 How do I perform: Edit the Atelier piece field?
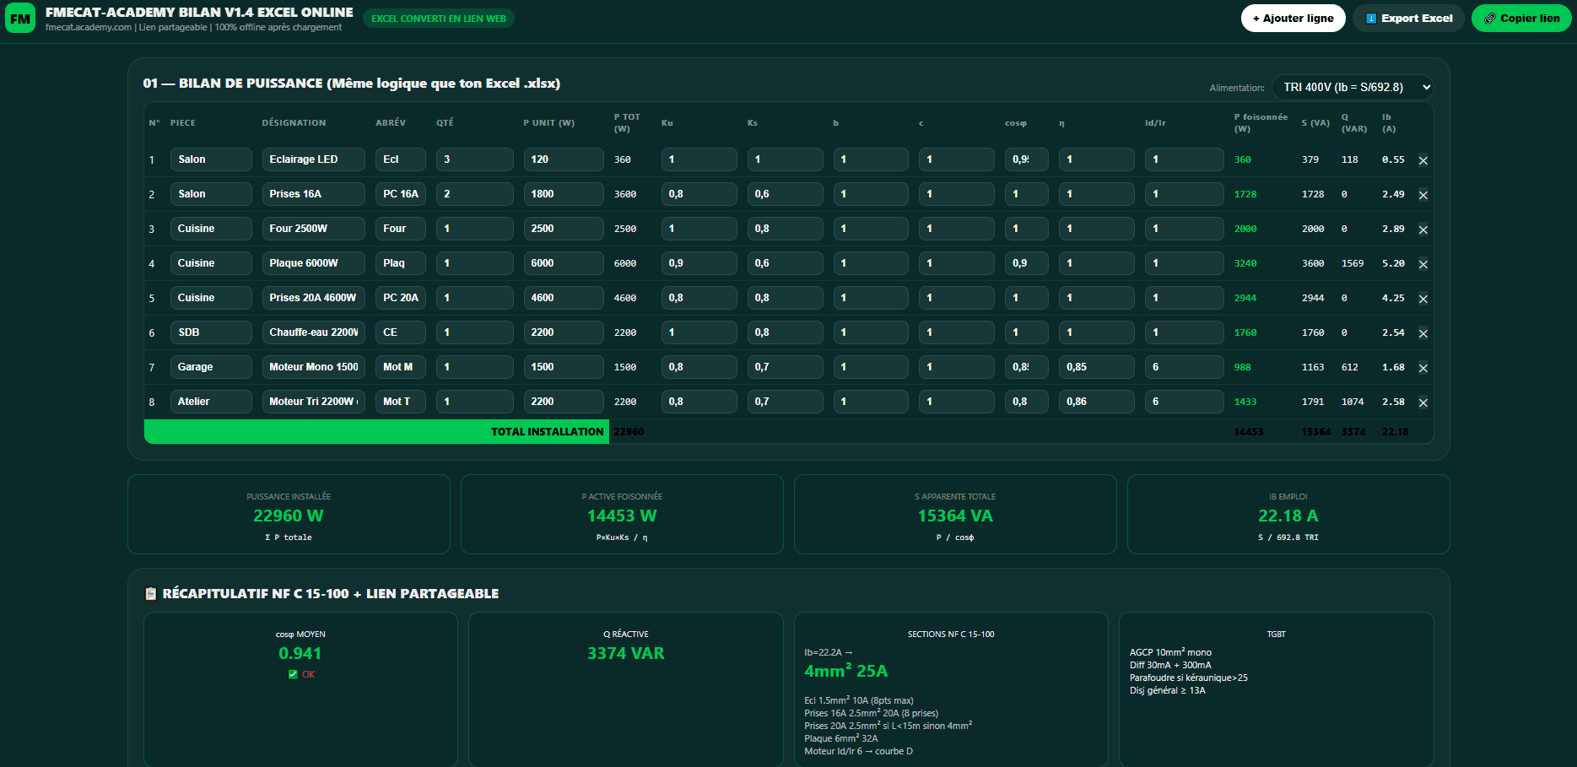(211, 402)
